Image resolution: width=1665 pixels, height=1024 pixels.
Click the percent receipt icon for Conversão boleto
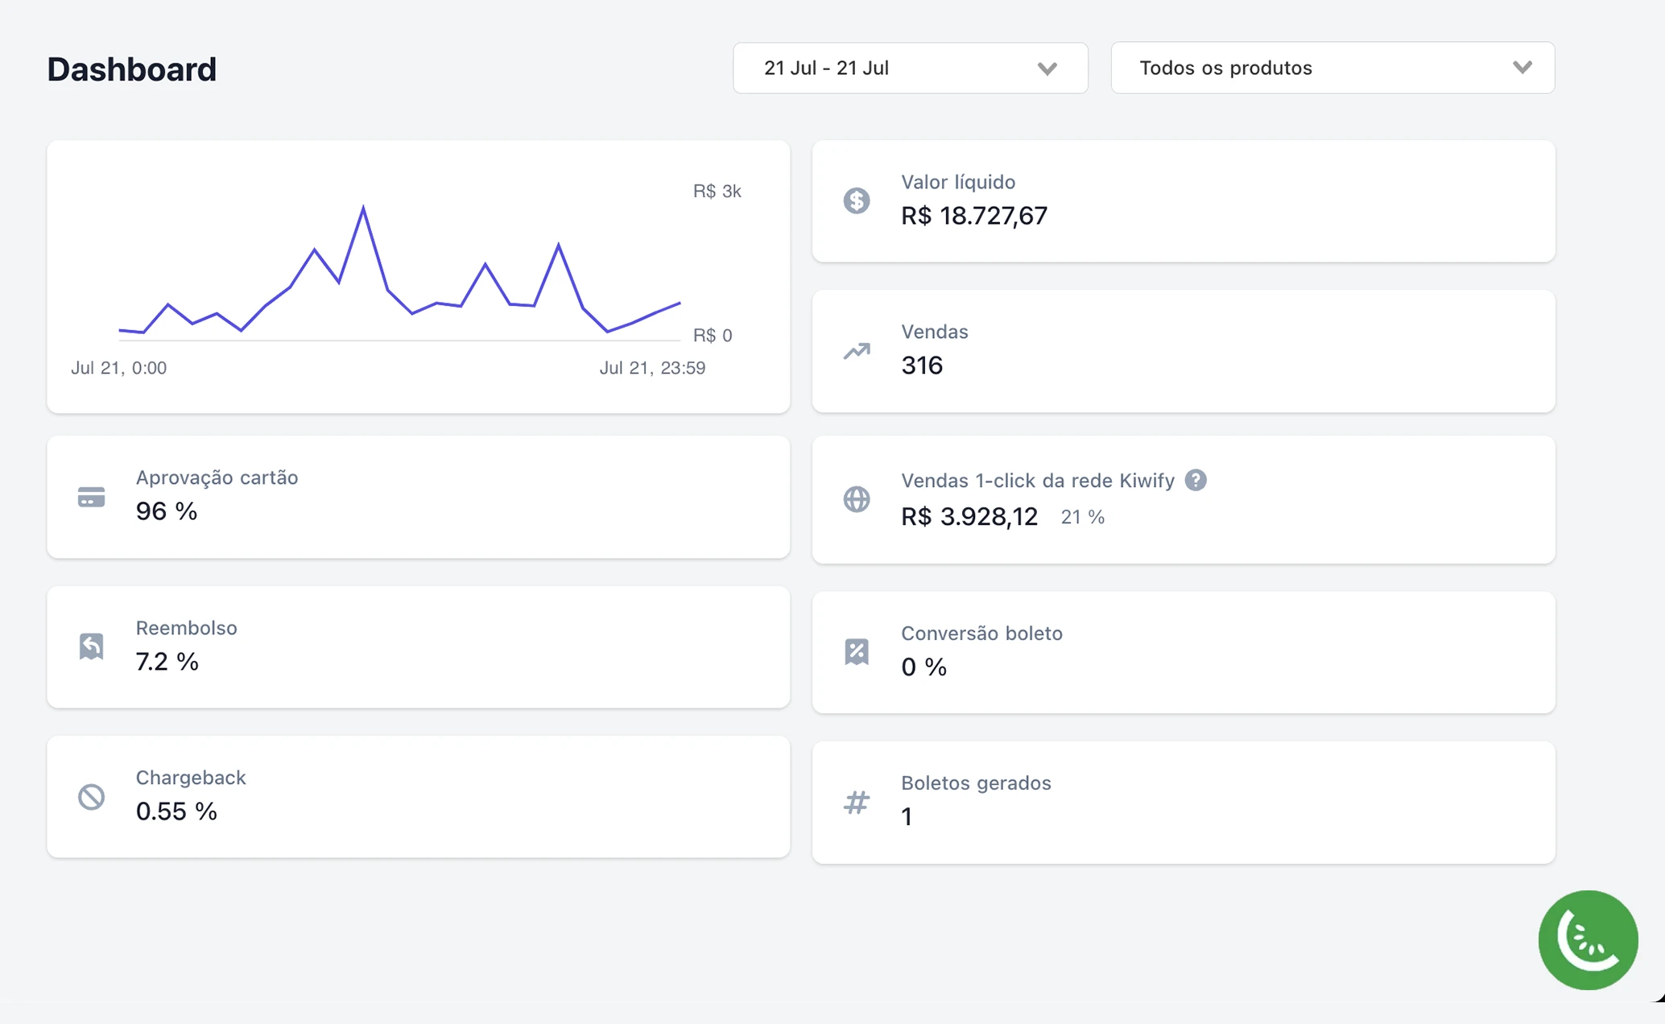pos(856,651)
